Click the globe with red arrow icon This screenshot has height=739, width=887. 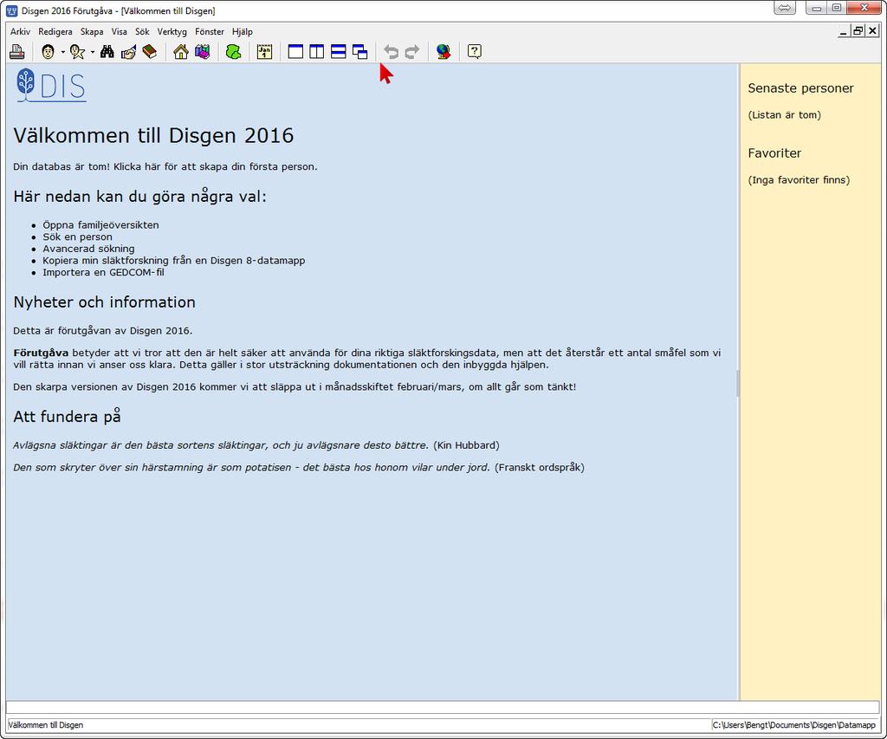coord(443,52)
